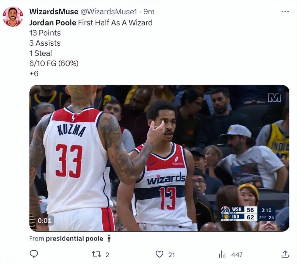
Task: Click the 6/10 FG (60%) stat line
Action: tap(54, 63)
